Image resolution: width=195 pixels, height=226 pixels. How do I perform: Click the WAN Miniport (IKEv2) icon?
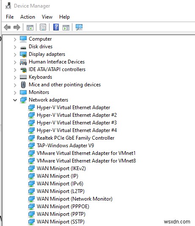click(x=31, y=168)
